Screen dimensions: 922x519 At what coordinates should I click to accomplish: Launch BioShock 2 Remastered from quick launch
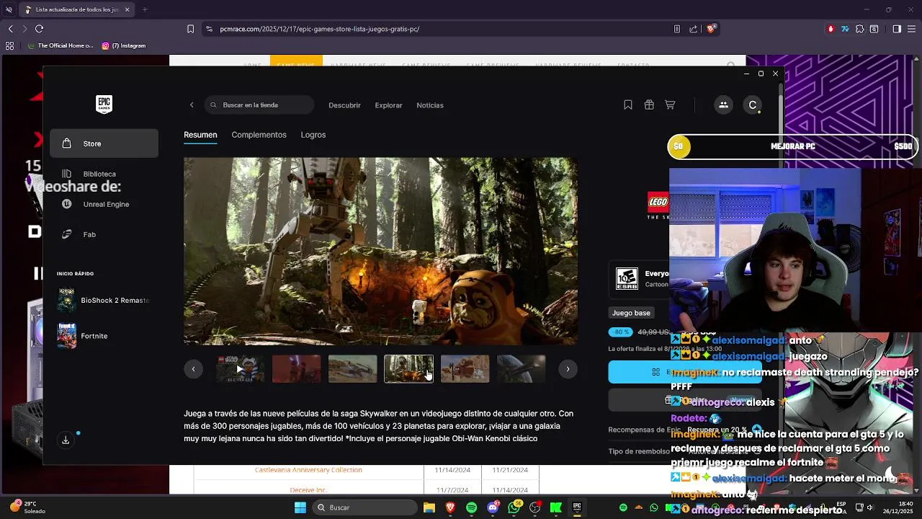104,300
